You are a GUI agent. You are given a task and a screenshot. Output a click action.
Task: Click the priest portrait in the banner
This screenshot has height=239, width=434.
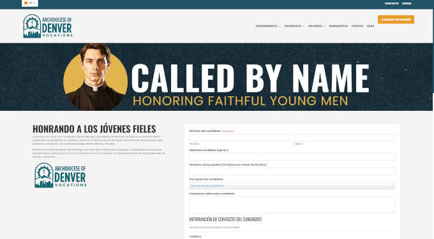95,77
